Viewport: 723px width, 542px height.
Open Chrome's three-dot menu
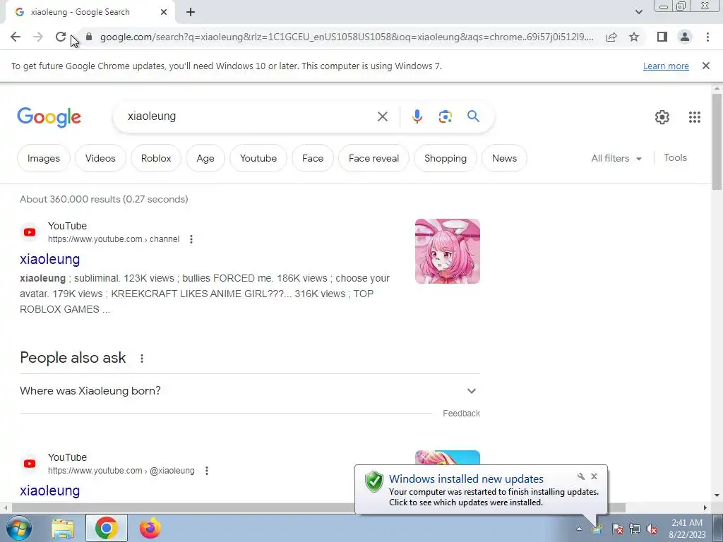(x=707, y=37)
